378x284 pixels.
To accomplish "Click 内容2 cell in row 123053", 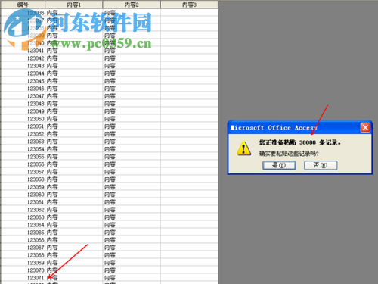I will [132, 142].
